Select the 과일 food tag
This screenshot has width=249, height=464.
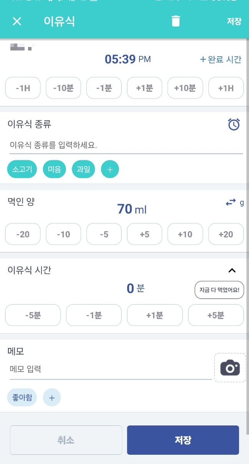tap(83, 169)
